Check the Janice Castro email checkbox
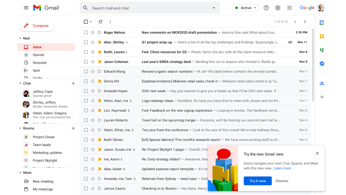 click(86, 188)
